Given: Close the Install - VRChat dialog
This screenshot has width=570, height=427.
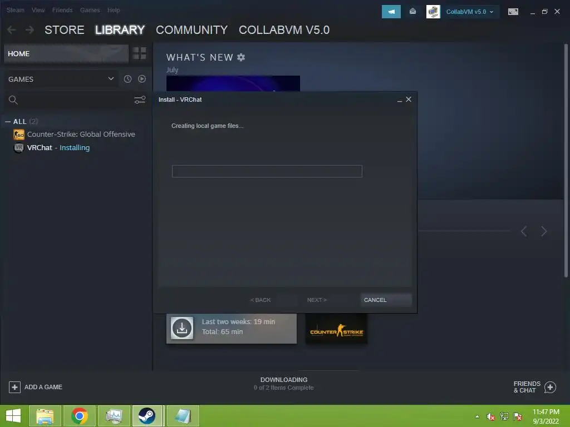Looking at the screenshot, I should (x=409, y=99).
